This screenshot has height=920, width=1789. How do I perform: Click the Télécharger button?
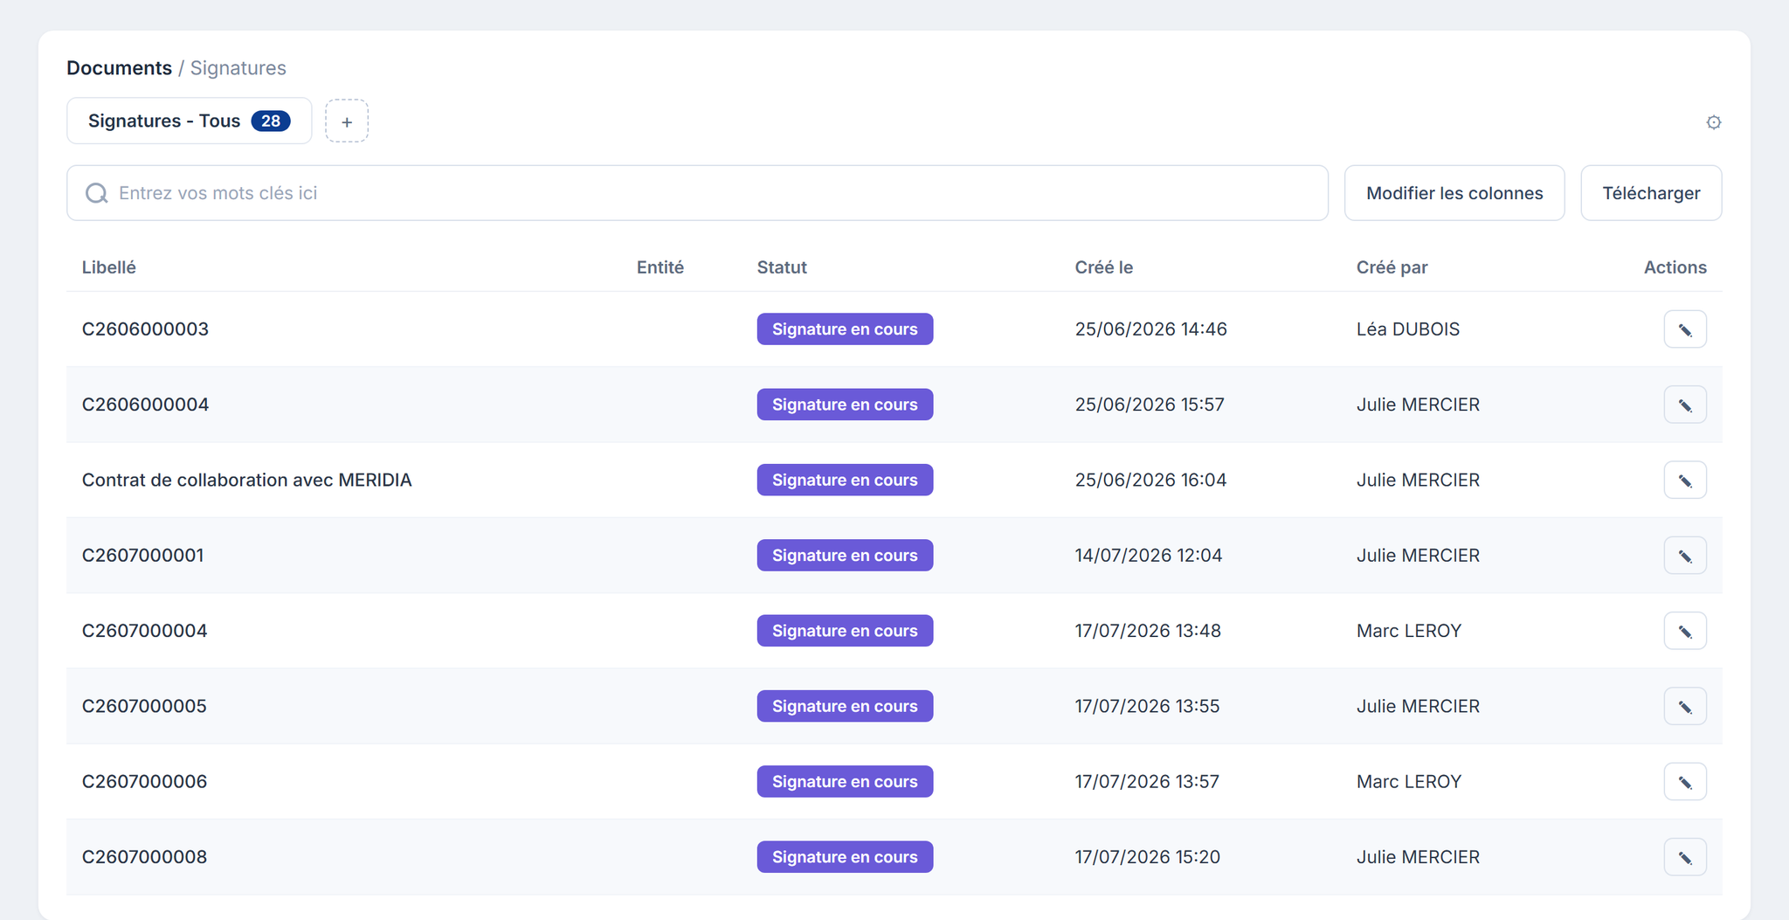pos(1651,193)
